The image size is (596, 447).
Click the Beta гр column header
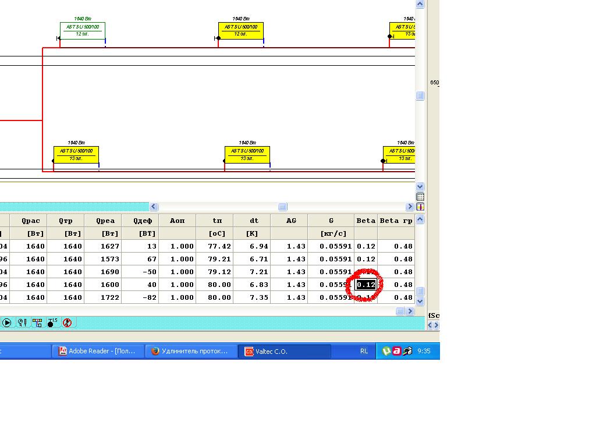(x=396, y=221)
